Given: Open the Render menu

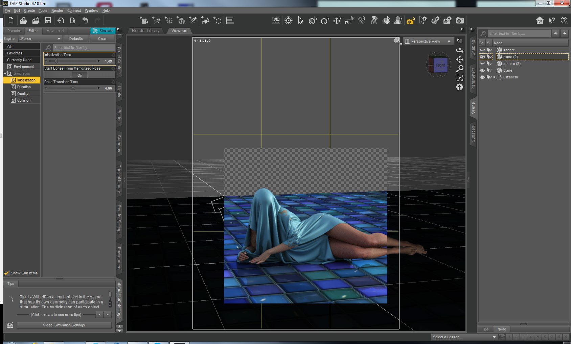Looking at the screenshot, I should click(x=57, y=10).
